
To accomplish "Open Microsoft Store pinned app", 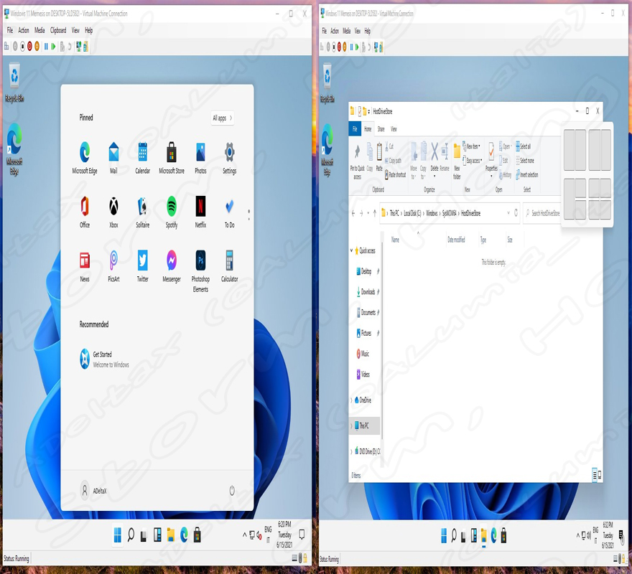I will coord(172,158).
